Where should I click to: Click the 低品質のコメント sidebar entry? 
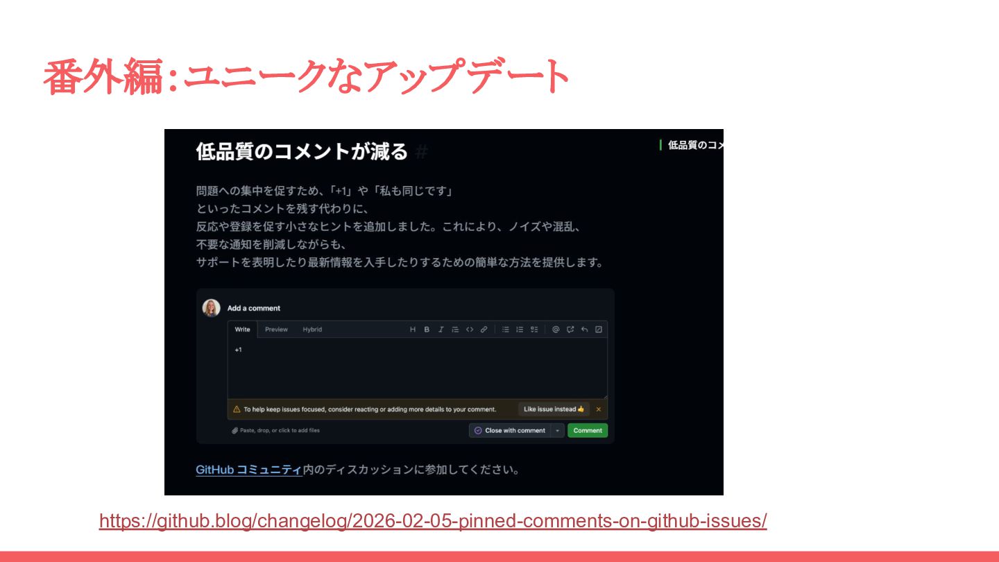(x=696, y=145)
